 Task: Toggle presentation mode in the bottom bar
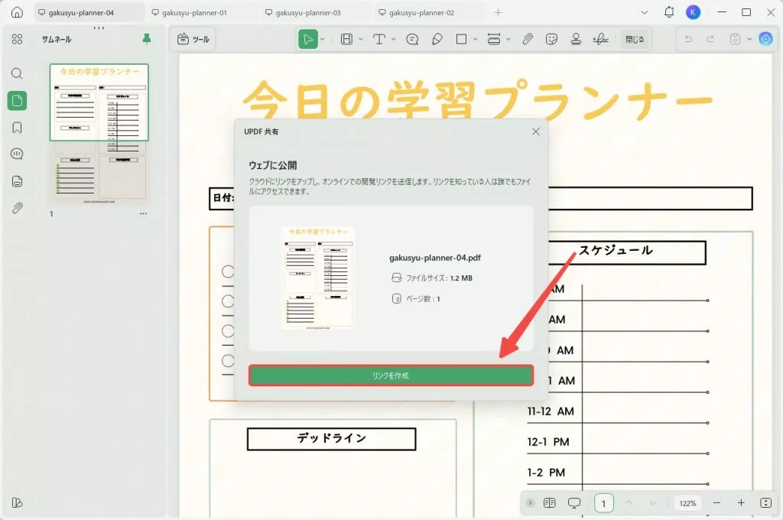574,503
